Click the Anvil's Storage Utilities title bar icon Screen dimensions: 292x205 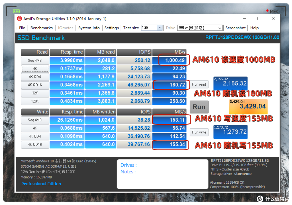click(19, 19)
